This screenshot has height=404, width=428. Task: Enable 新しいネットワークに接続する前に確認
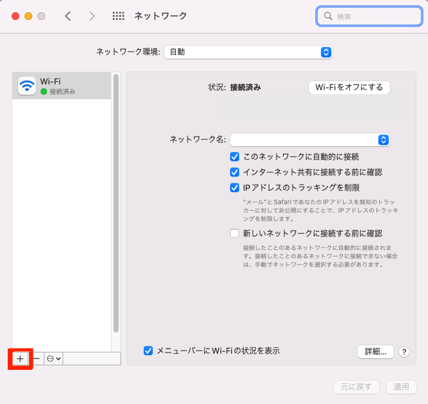(x=235, y=233)
